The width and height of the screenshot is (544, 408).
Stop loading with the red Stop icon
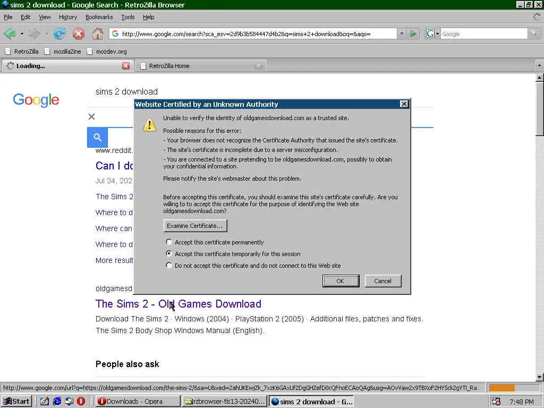pos(79,33)
